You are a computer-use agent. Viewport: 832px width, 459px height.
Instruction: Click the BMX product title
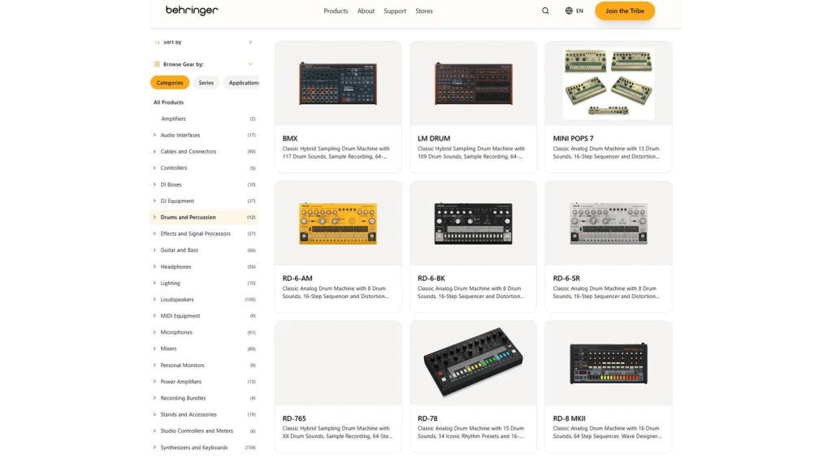290,138
